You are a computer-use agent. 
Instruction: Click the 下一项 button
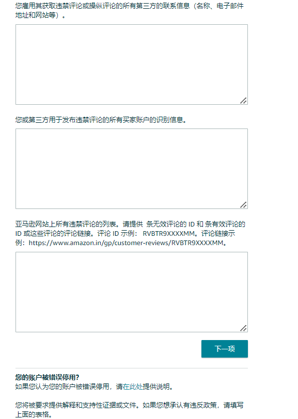[x=225, y=349]
